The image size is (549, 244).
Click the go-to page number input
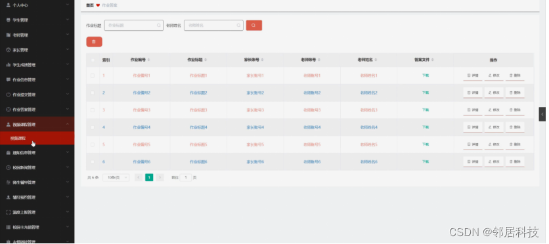point(186,178)
